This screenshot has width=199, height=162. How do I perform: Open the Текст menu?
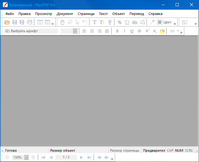tap(103, 14)
